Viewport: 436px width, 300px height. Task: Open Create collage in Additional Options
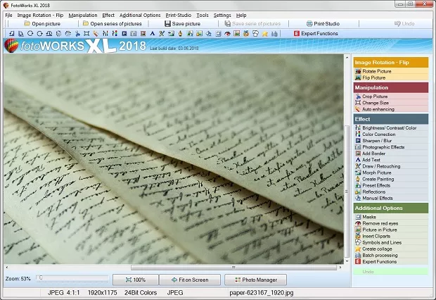pos(378,249)
